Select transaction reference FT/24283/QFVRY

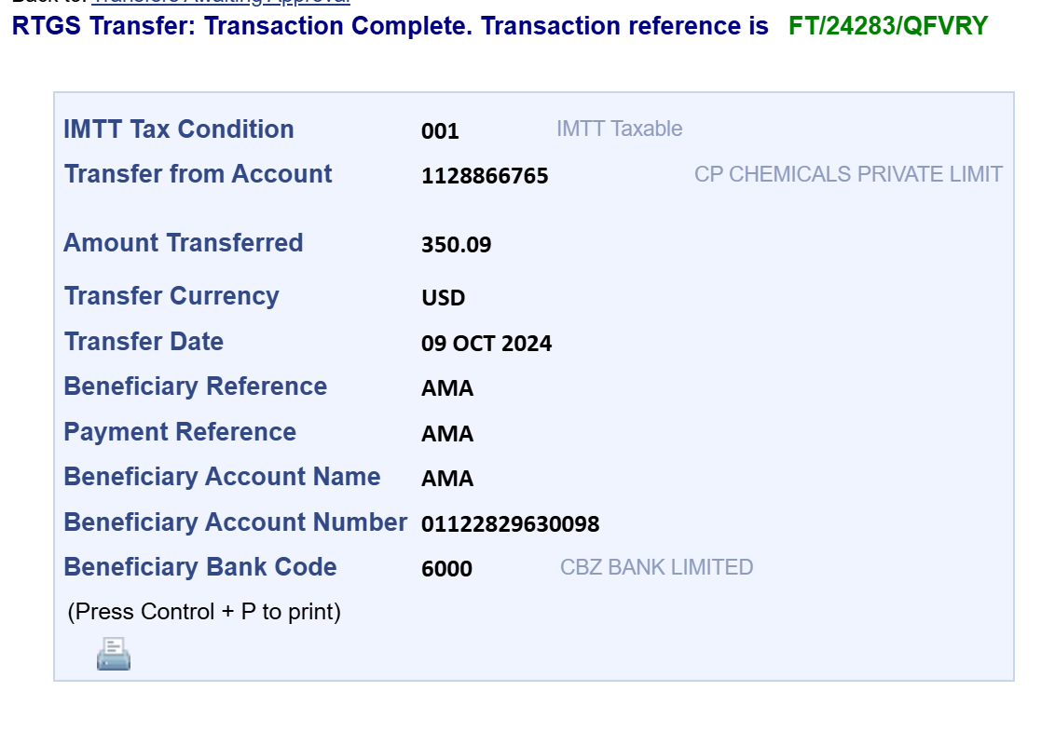click(x=888, y=25)
